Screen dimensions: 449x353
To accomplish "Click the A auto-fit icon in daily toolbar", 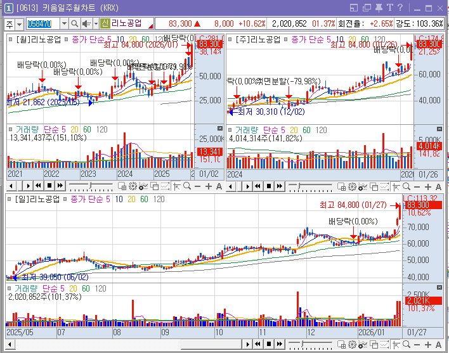I will 438,345.
